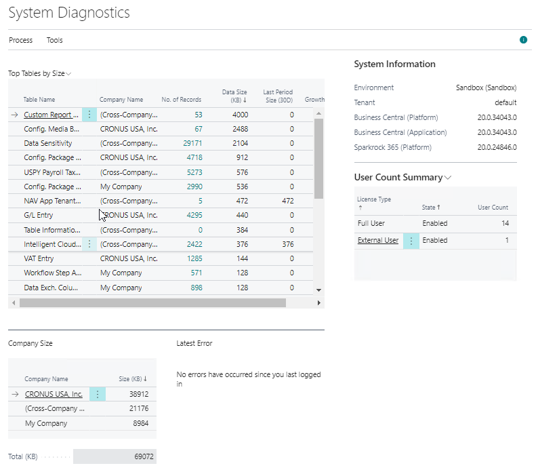
Task: Select the VAT Entry table row
Action: 161,258
